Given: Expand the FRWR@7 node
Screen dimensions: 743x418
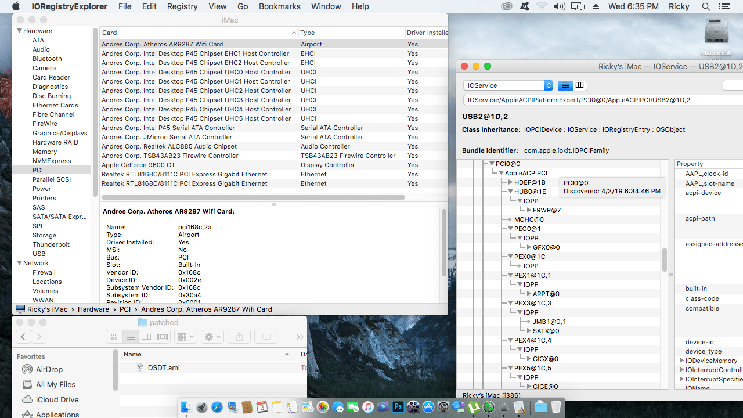Looking at the screenshot, I should [x=529, y=211].
